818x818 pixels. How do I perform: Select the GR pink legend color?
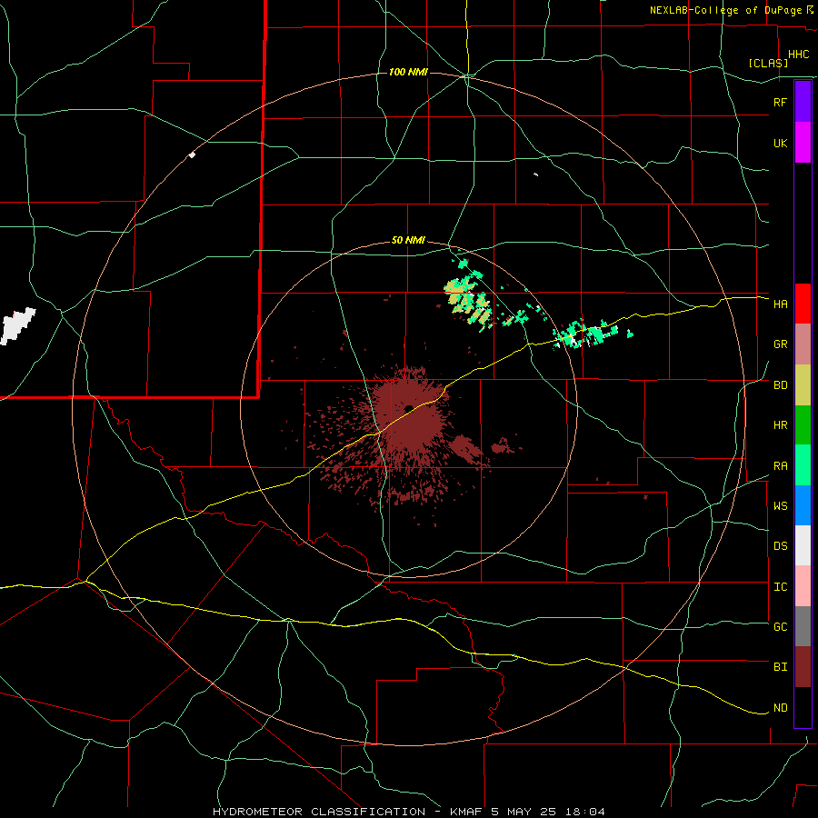pos(803,344)
